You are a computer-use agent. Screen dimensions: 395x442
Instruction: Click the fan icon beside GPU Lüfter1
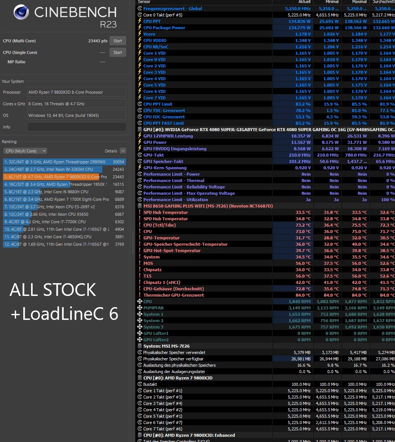pyautogui.click(x=140, y=333)
